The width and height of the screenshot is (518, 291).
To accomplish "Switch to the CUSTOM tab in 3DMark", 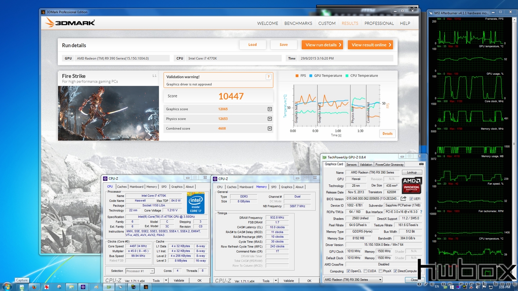I will tap(327, 23).
